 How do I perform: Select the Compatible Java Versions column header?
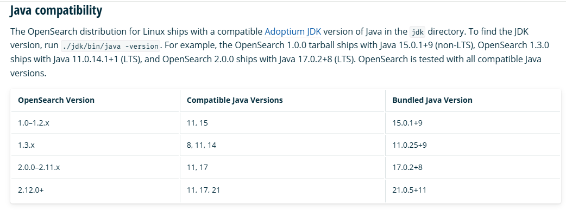pos(282,100)
